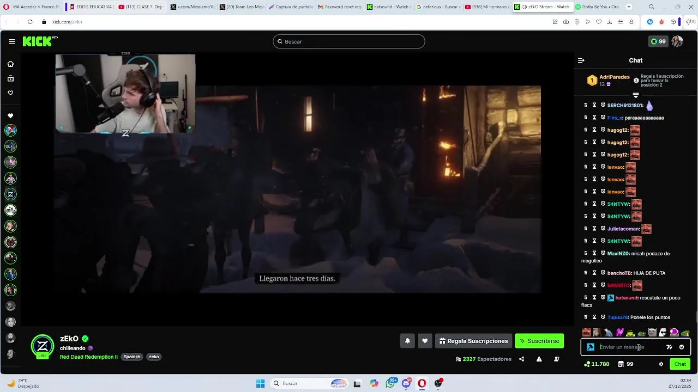Timeout Fins_s with hourglass icon
The image size is (698, 392).
(x=594, y=118)
